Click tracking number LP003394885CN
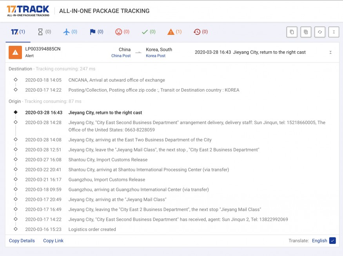The image size is (343, 256). [x=43, y=49]
